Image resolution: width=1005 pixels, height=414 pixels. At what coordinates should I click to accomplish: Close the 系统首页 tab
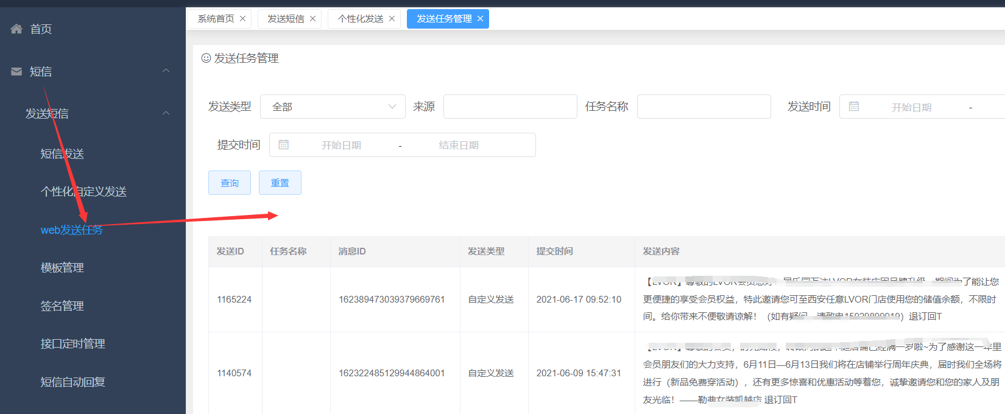tap(242, 19)
